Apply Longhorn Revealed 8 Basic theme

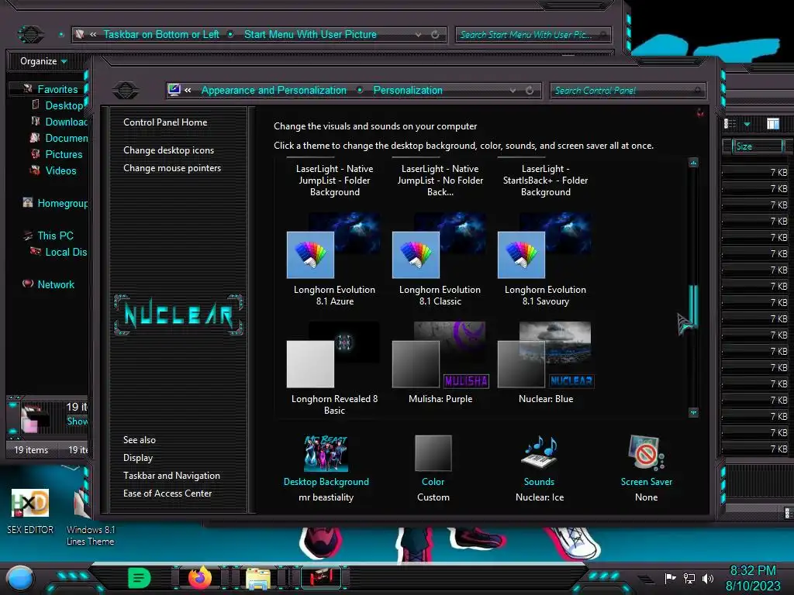[333, 368]
